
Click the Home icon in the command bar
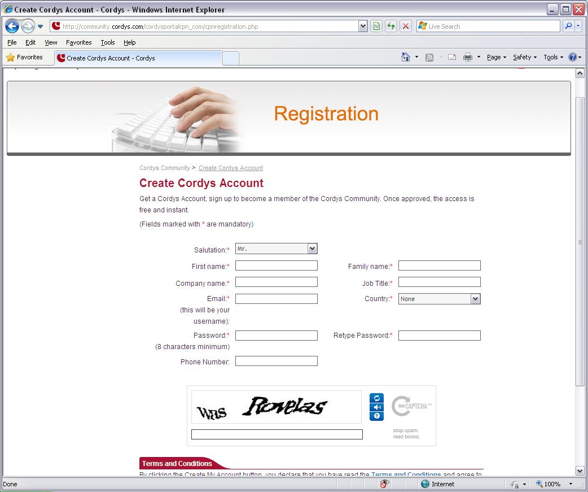tap(406, 57)
